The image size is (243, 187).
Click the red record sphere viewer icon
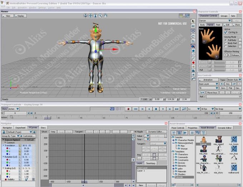pyautogui.click(x=193, y=63)
